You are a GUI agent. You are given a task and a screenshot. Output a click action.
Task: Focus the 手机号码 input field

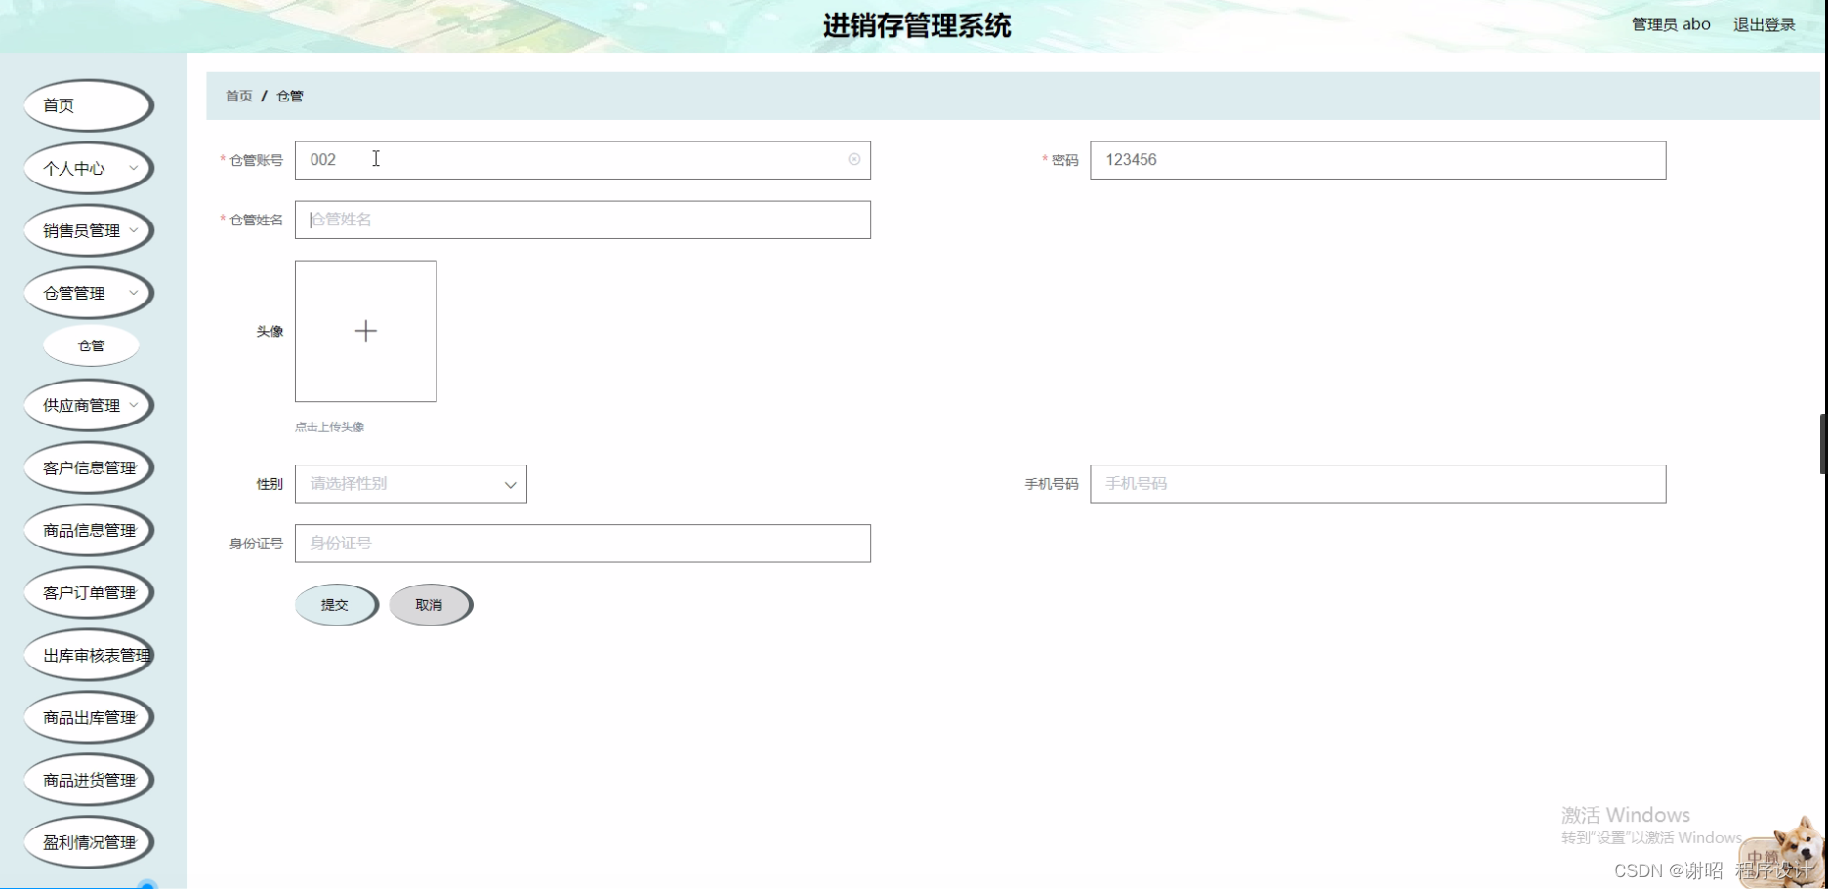[1378, 484]
